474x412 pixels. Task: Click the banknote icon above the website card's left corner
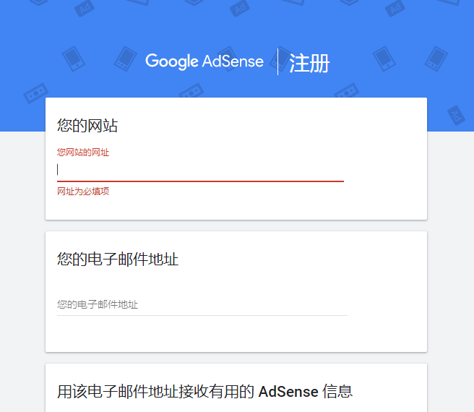[35, 93]
